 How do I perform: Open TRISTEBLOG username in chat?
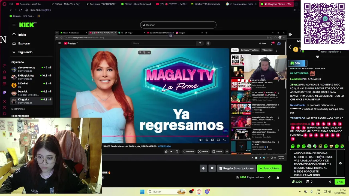297,118
